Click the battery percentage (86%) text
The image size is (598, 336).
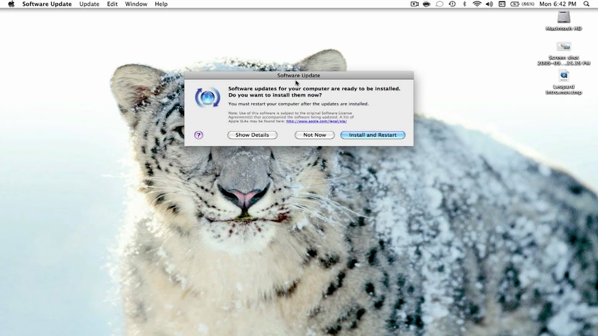pyautogui.click(x=528, y=4)
